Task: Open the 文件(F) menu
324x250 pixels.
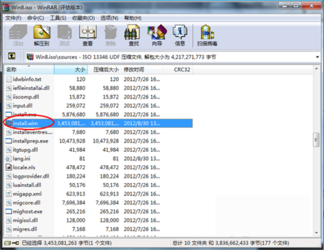Action: click(13, 18)
